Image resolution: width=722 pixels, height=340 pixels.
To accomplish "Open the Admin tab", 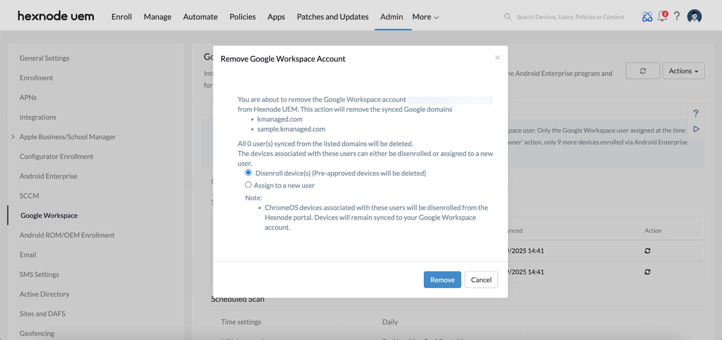I will click(x=391, y=17).
